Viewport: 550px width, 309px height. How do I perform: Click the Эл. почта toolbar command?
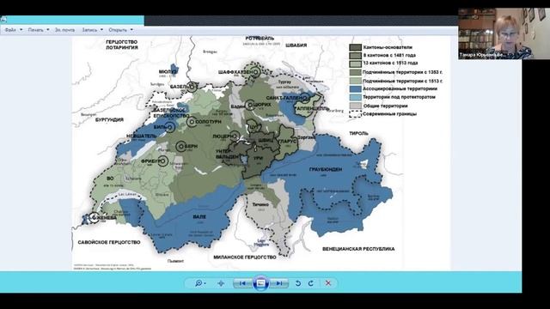pyautogui.click(x=65, y=30)
